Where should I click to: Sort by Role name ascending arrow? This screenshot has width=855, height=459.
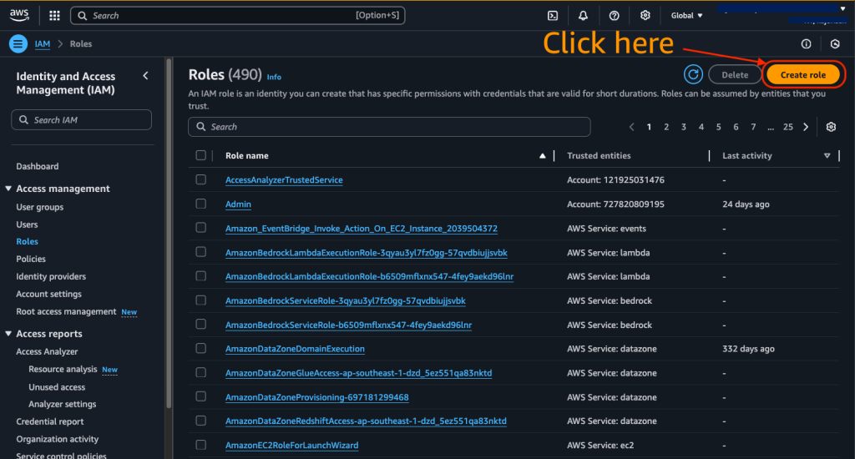coord(543,156)
